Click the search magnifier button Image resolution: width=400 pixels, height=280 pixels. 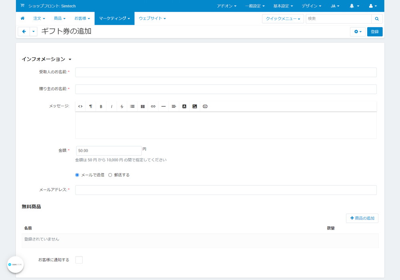click(377, 19)
